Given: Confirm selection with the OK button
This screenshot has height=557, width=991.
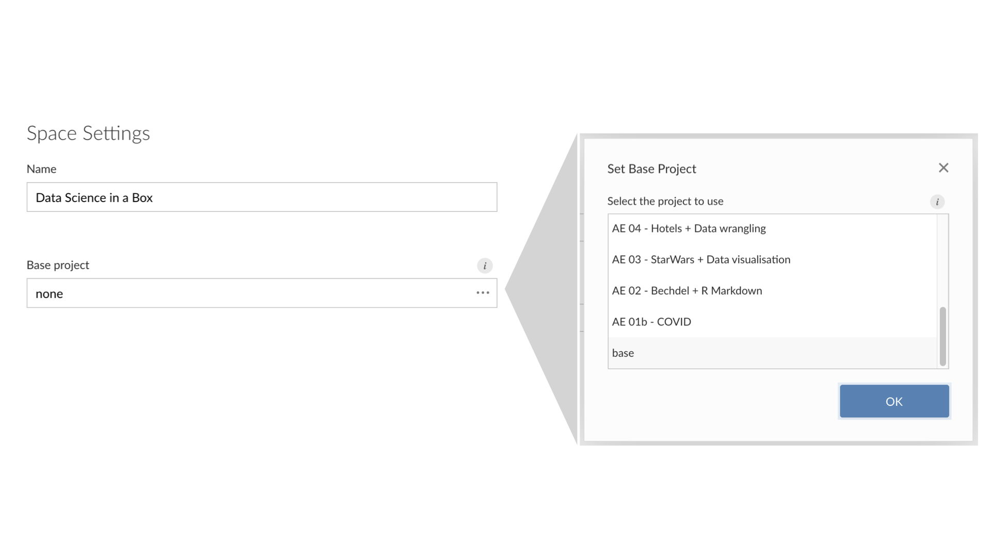Looking at the screenshot, I should [894, 401].
